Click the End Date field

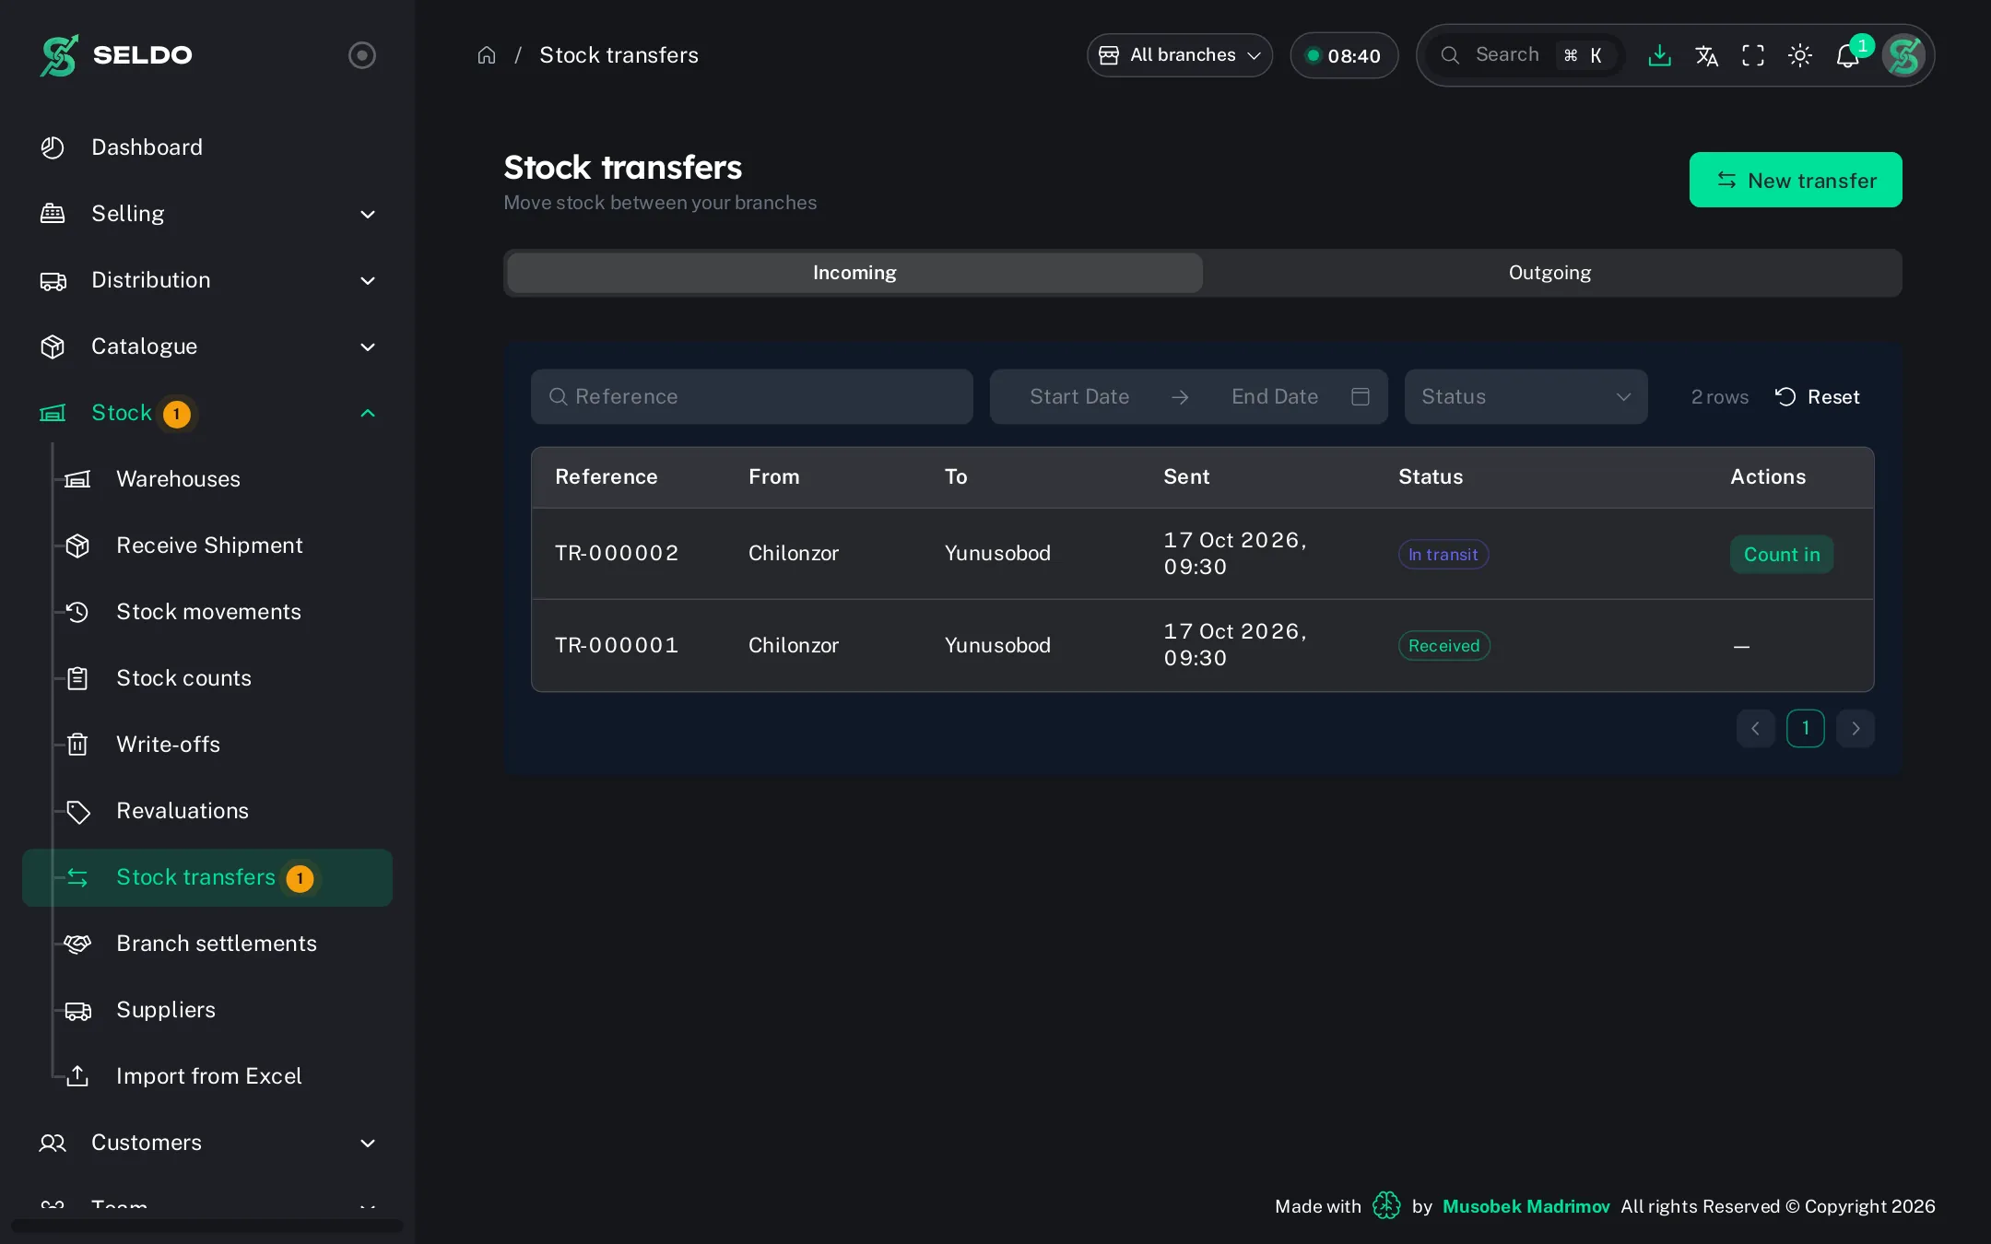point(1275,397)
